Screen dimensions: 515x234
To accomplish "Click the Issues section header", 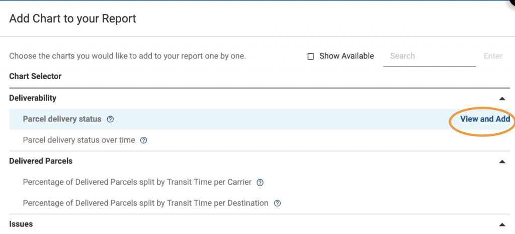I will pos(21,224).
